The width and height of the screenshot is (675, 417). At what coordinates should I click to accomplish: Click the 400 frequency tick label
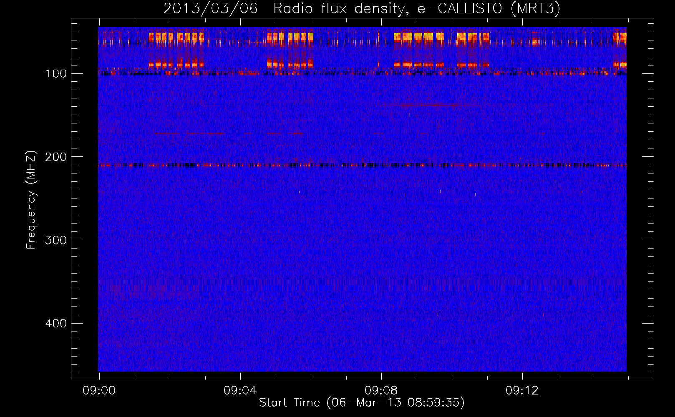click(x=56, y=324)
